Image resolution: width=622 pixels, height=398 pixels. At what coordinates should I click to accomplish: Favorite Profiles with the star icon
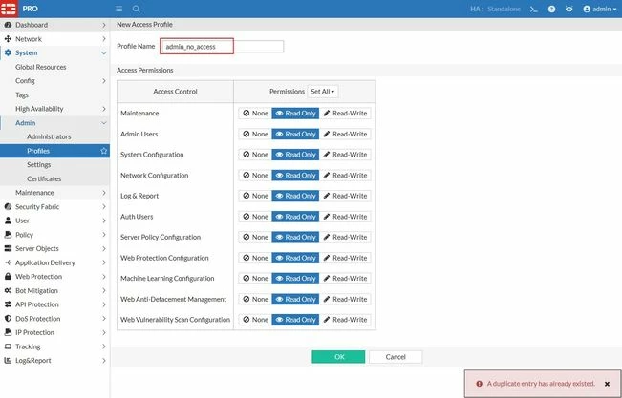point(104,151)
